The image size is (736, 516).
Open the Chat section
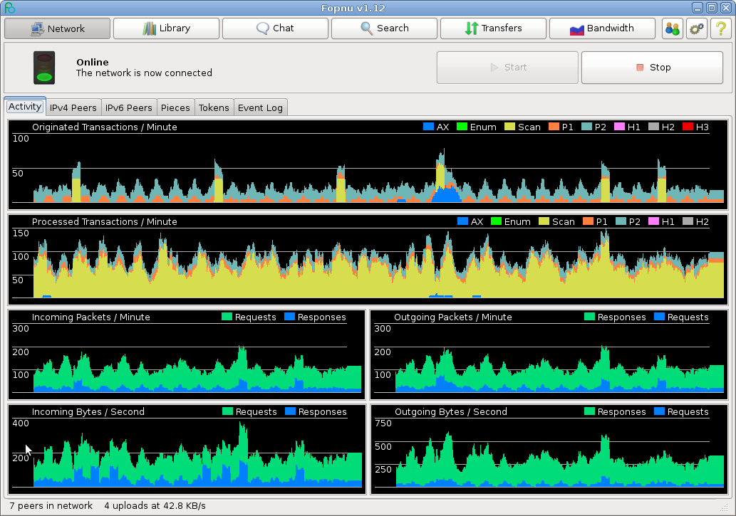coord(275,28)
